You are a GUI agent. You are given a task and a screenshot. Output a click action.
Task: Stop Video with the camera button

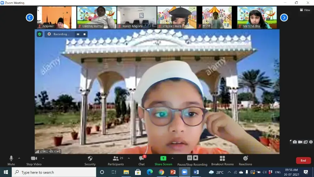coord(34,158)
